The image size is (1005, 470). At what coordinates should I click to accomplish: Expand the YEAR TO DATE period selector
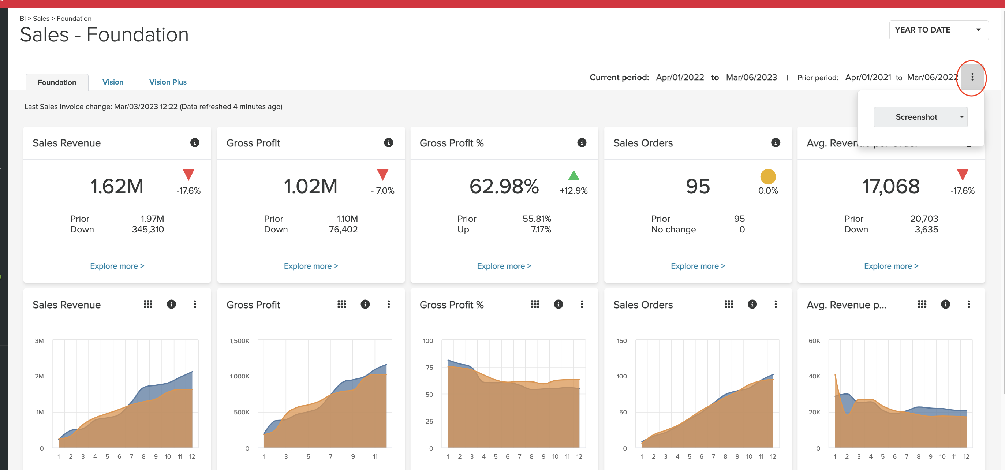(938, 30)
